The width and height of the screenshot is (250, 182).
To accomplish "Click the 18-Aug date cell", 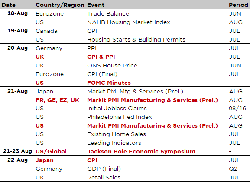I will point(17,13).
